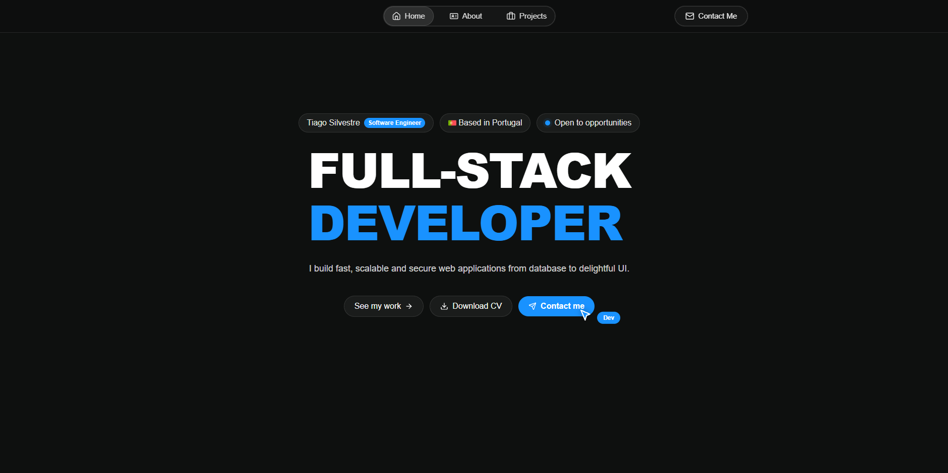948x473 pixels.
Task: Click the paper plane icon on Contact me
Action: click(532, 306)
